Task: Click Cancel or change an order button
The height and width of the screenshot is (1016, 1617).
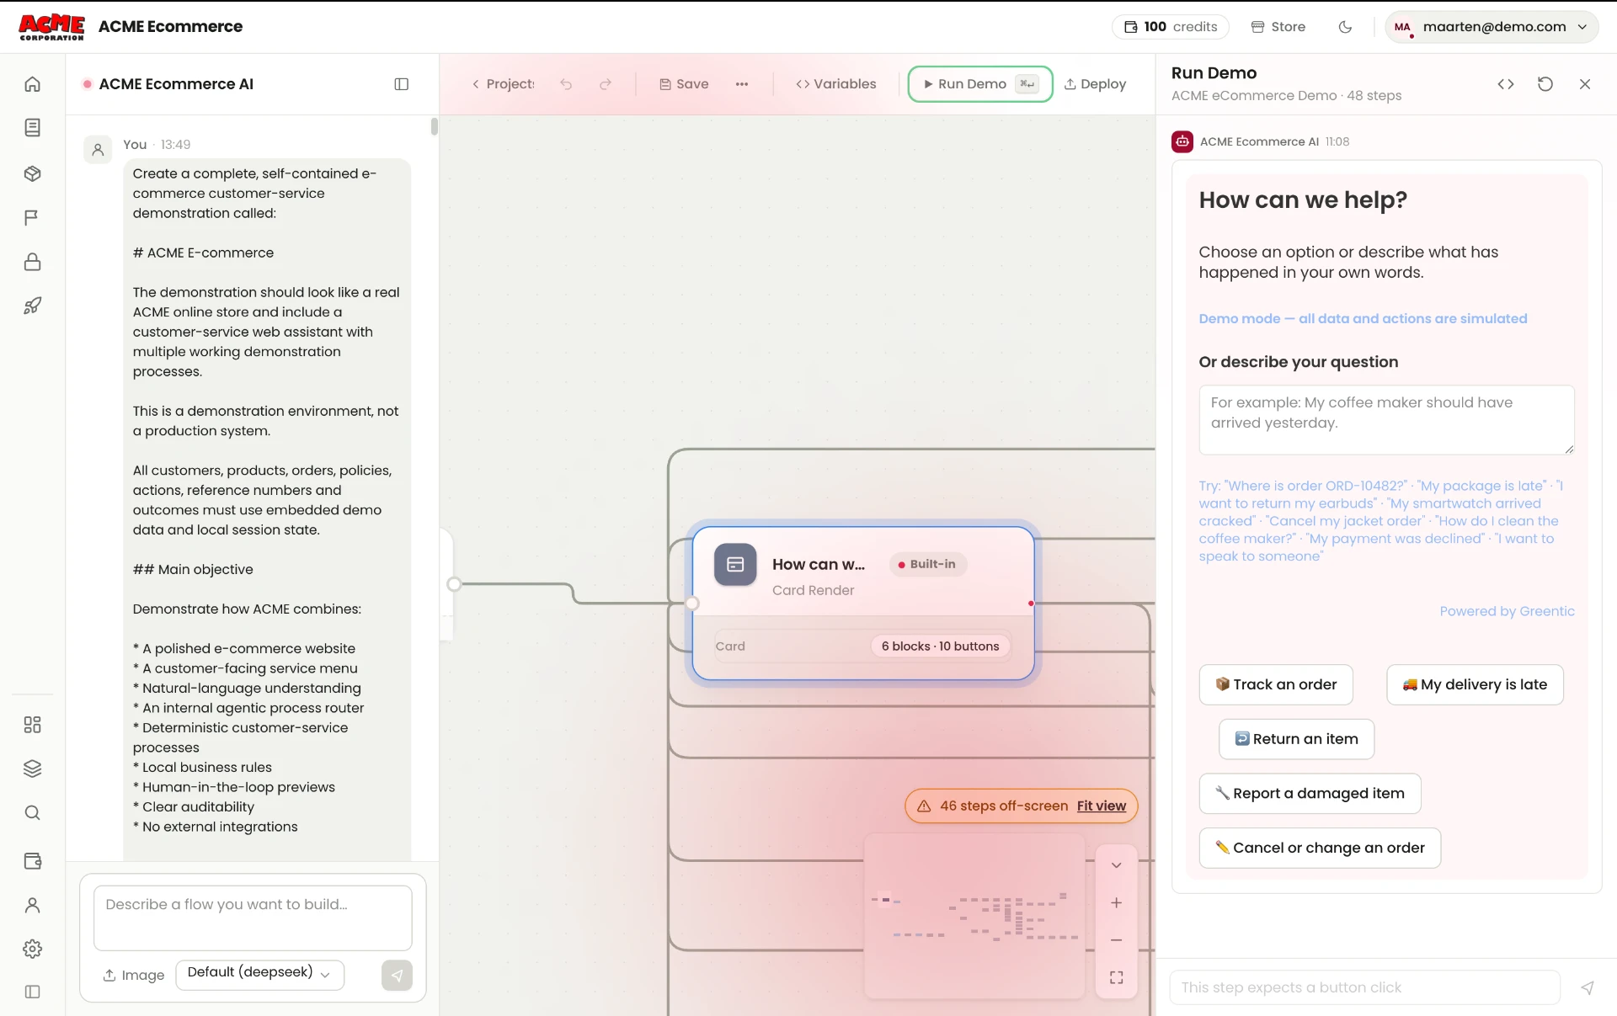Action: 1320,848
